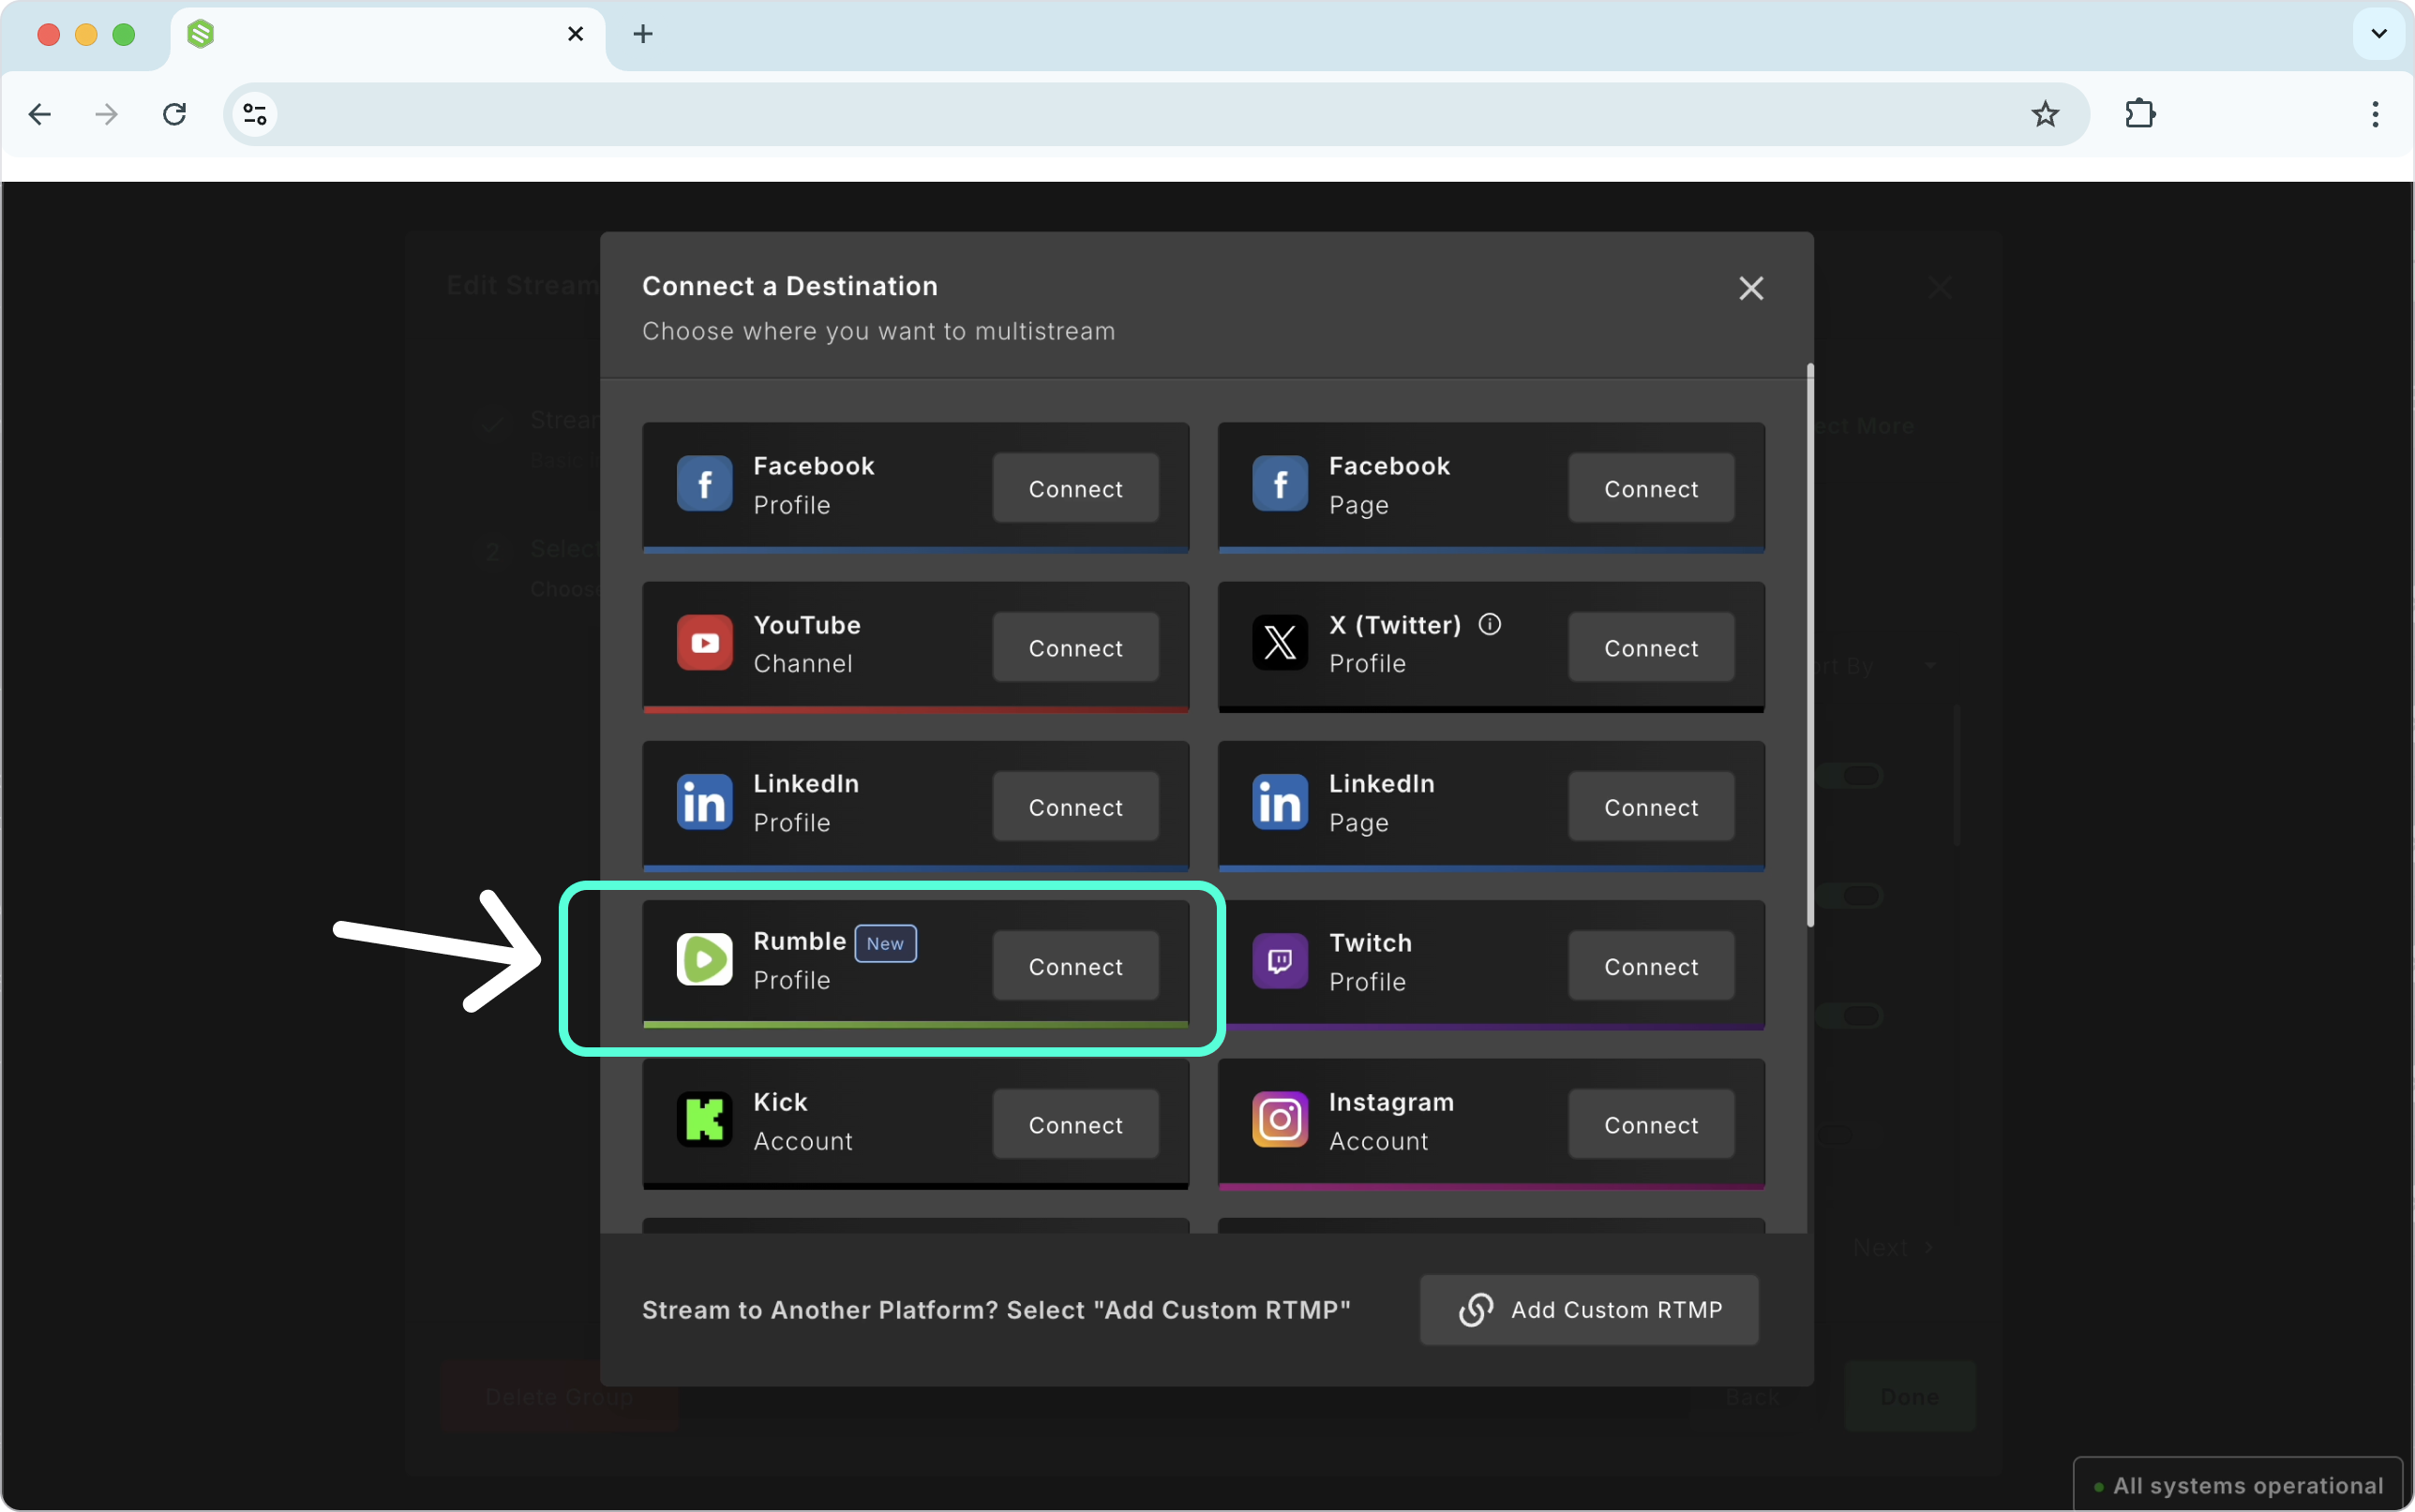The height and width of the screenshot is (1512, 2415).
Task: Close the Connect a Destination dialog
Action: [1750, 288]
